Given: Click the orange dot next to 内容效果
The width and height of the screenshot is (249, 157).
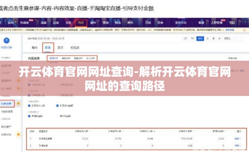Looking at the screenshot, I should (x=18, y=104).
